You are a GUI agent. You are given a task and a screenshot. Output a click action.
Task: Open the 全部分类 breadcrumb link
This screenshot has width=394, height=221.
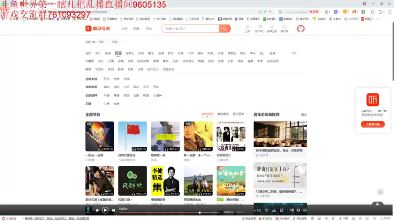coord(90,42)
